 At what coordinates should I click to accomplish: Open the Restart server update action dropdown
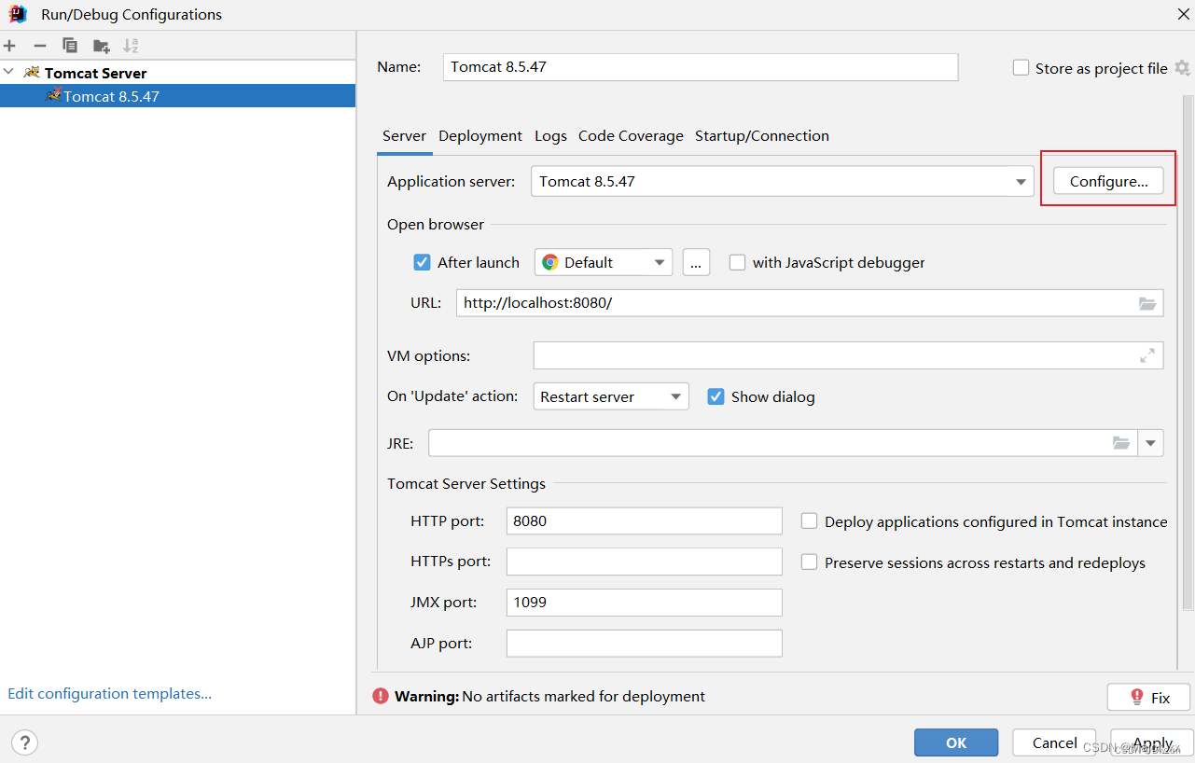click(611, 396)
